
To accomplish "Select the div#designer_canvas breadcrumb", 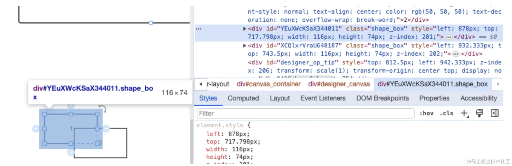I will click(339, 84).
